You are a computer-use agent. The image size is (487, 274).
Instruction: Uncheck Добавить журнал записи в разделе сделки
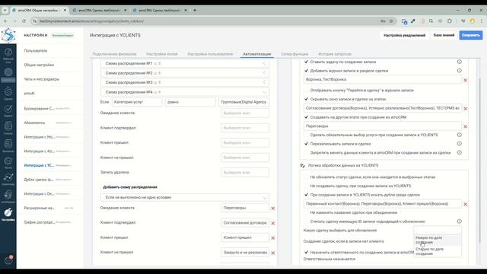(306, 71)
